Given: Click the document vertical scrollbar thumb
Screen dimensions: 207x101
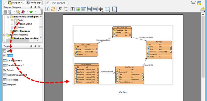Looking at the screenshot, I should [203, 47].
